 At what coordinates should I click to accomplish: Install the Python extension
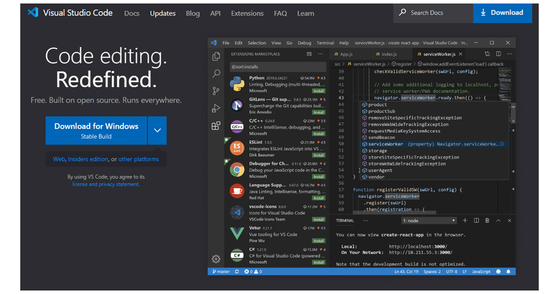point(319,91)
